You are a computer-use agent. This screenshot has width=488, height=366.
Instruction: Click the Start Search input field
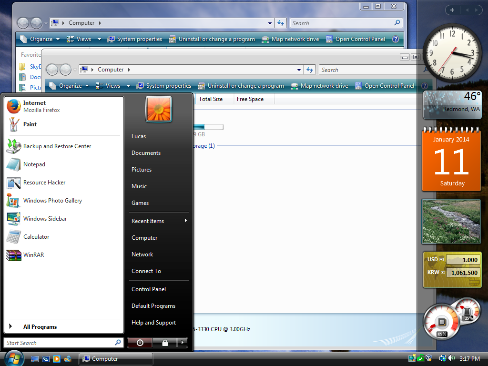[63, 343]
